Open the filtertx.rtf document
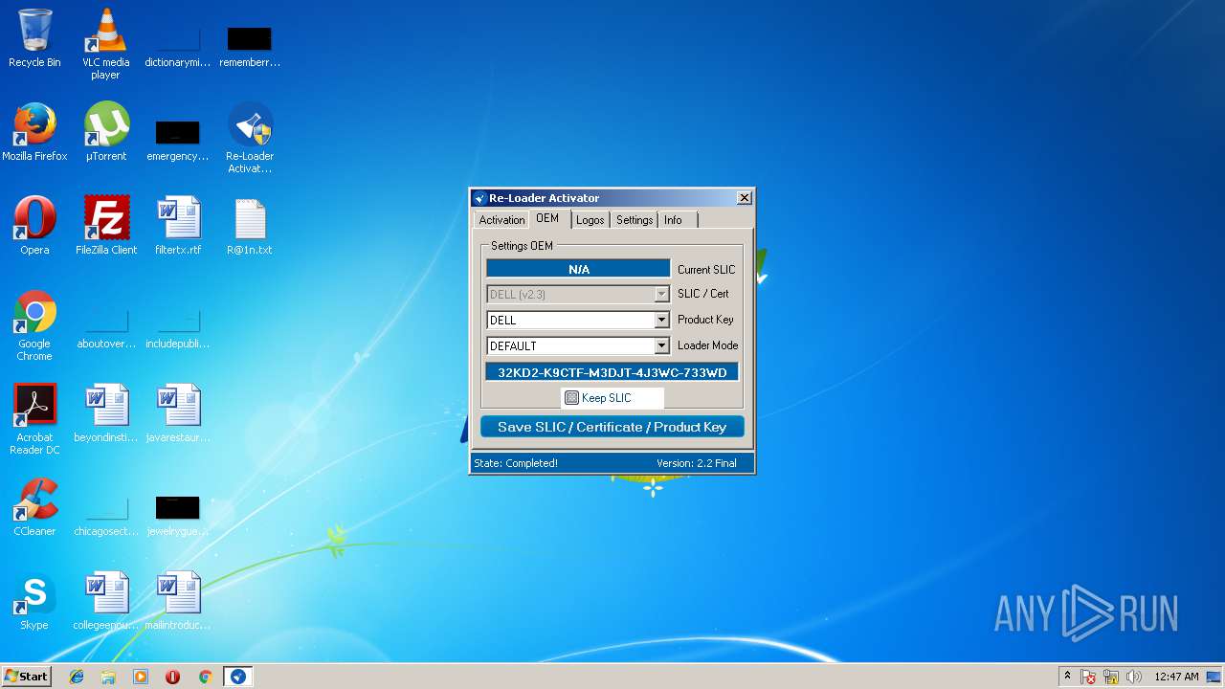 tap(178, 226)
